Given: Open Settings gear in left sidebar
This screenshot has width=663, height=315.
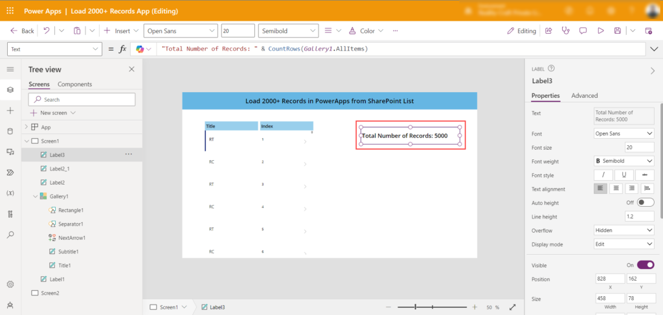Looking at the screenshot, I should point(10,285).
